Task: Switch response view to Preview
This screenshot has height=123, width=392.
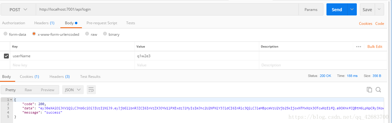Action: pos(48,90)
